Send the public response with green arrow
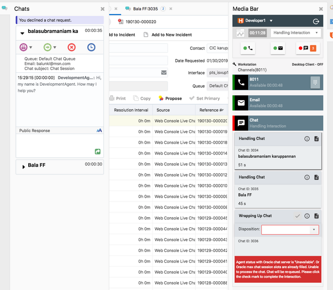The height and width of the screenshot is (290, 333). pos(97,152)
